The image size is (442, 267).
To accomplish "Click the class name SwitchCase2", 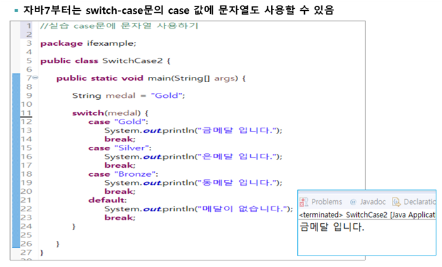I will click(x=132, y=60).
